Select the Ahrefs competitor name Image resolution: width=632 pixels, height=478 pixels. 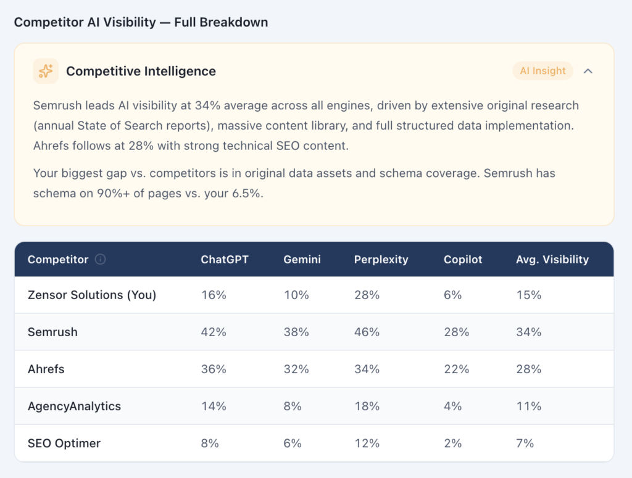coord(46,369)
